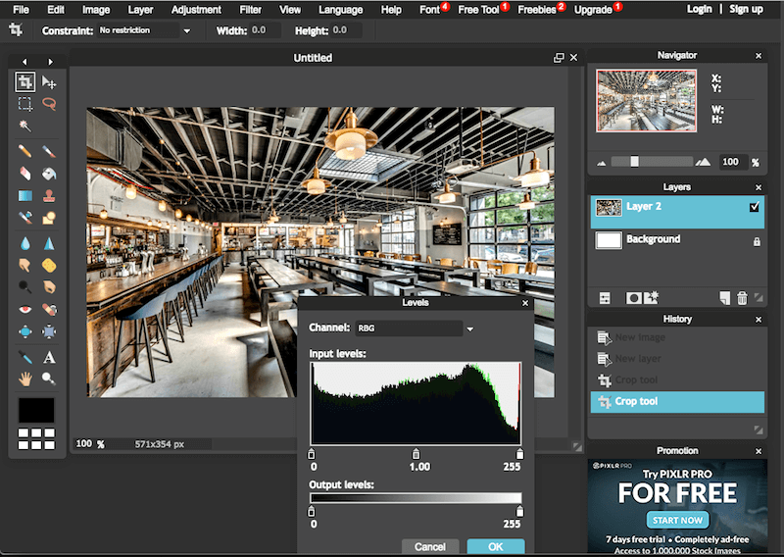
Task: Select the Type text tool
Action: [x=49, y=357]
